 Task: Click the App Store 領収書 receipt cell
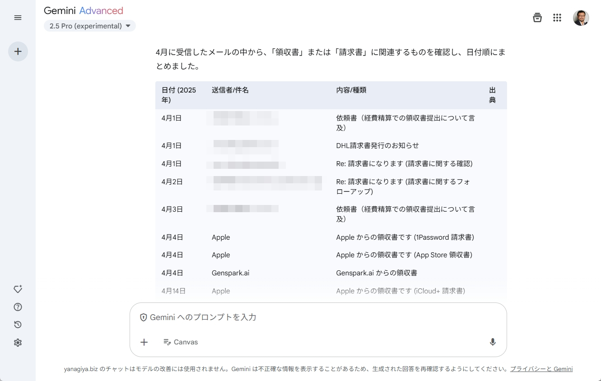coord(404,255)
